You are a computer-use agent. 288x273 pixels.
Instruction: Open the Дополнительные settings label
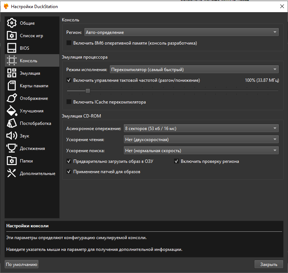pyautogui.click(x=38, y=174)
